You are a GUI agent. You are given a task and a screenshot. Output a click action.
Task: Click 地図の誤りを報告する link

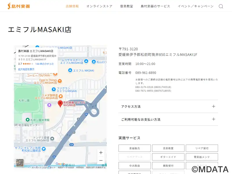(96, 168)
